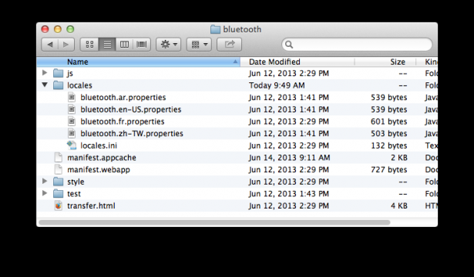Switch to column view mode
The height and width of the screenshot is (277, 474).
click(x=124, y=45)
